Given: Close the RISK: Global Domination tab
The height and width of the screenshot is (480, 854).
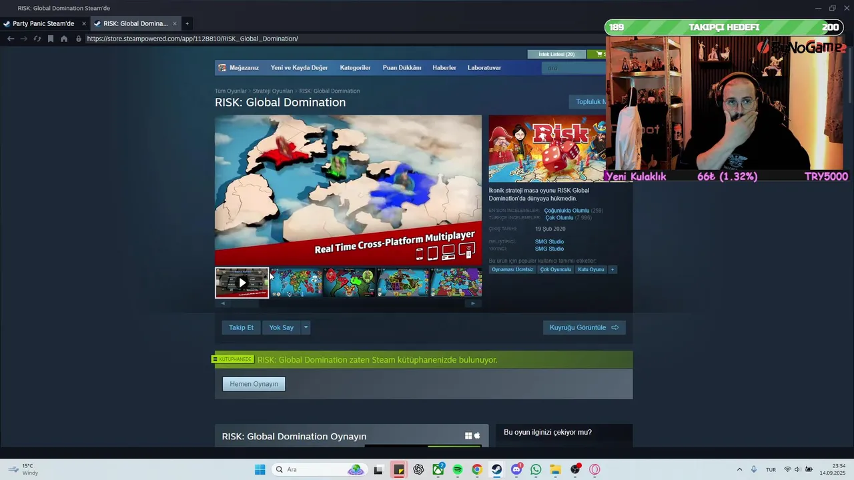Looking at the screenshot, I should pos(175,23).
